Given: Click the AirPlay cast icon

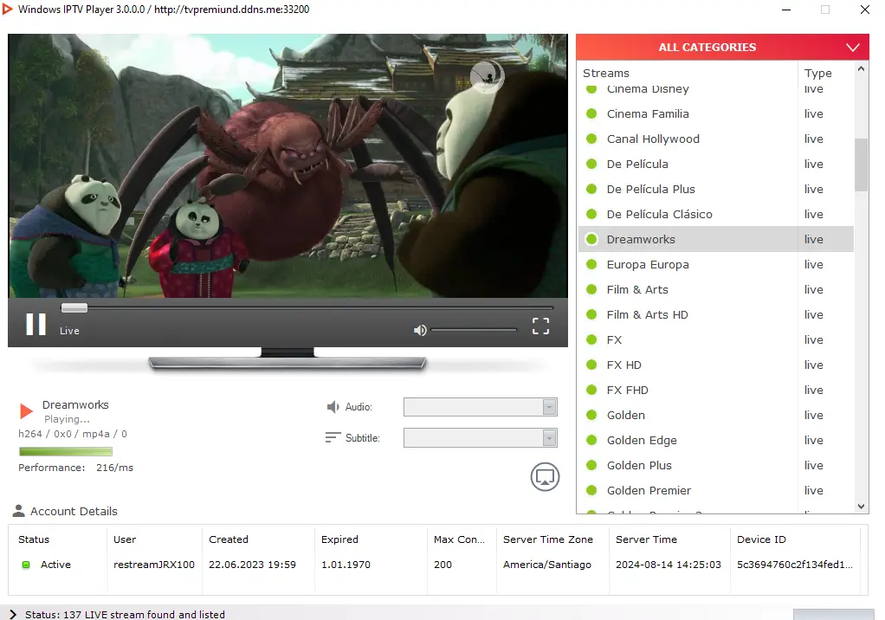Looking at the screenshot, I should [x=545, y=477].
